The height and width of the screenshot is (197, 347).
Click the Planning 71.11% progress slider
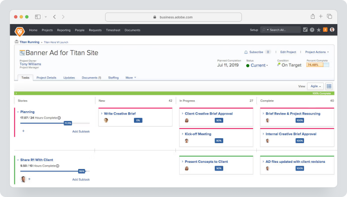(68, 123)
